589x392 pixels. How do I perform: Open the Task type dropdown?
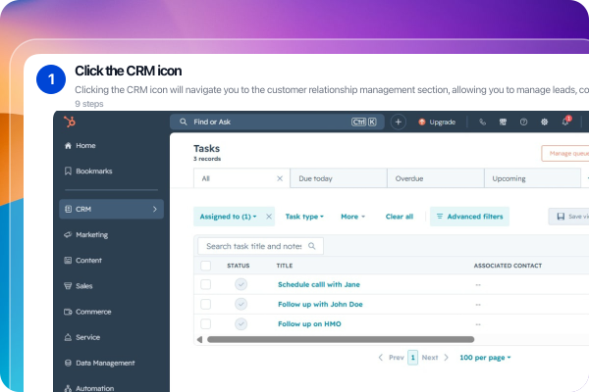(304, 217)
